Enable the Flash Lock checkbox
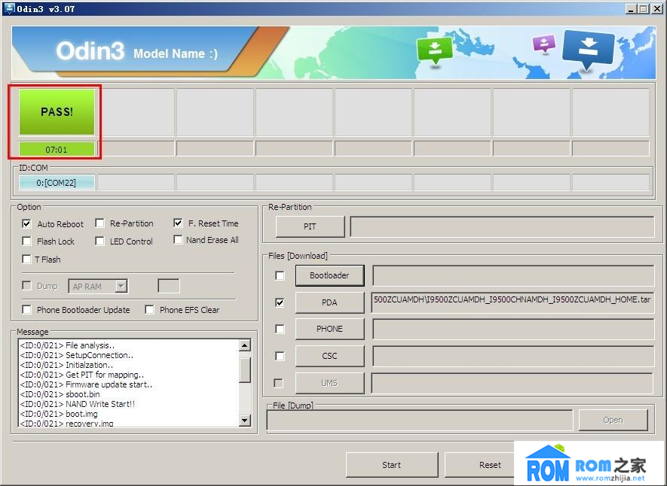This screenshot has height=486, width=667. 26,241
